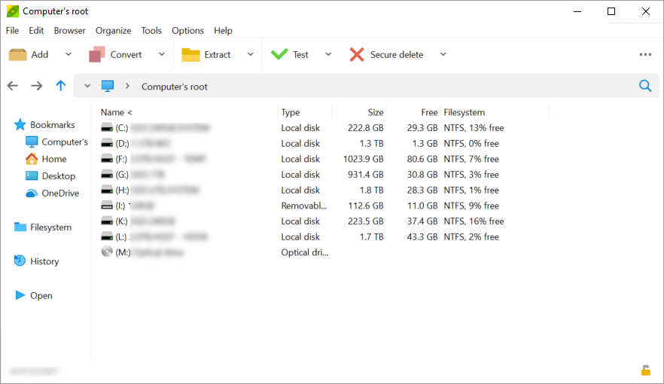This screenshot has height=384, width=664.
Task: Select the (H:) drive row
Action: coord(324,190)
